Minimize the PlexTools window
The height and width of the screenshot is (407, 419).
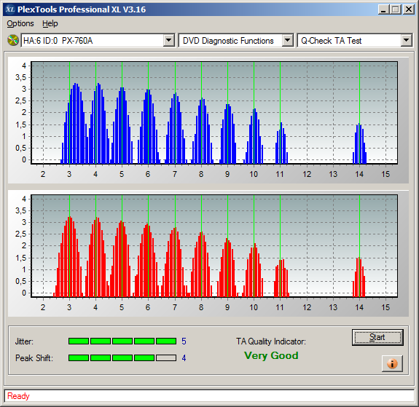384,9
